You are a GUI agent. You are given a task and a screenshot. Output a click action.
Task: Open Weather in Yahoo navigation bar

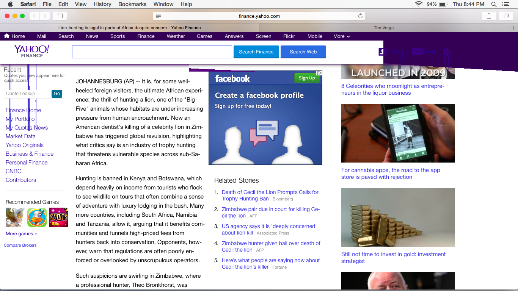click(x=176, y=36)
